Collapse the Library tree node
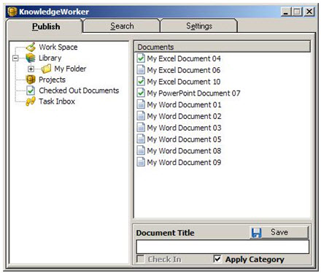The image size is (321, 273). 15,58
